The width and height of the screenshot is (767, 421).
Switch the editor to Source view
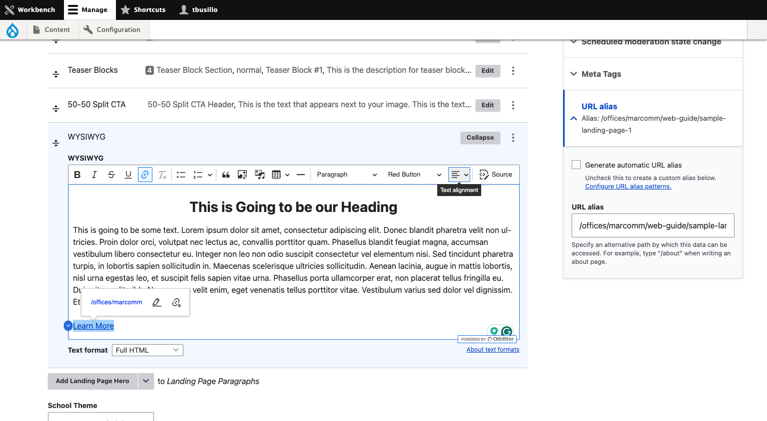[496, 175]
